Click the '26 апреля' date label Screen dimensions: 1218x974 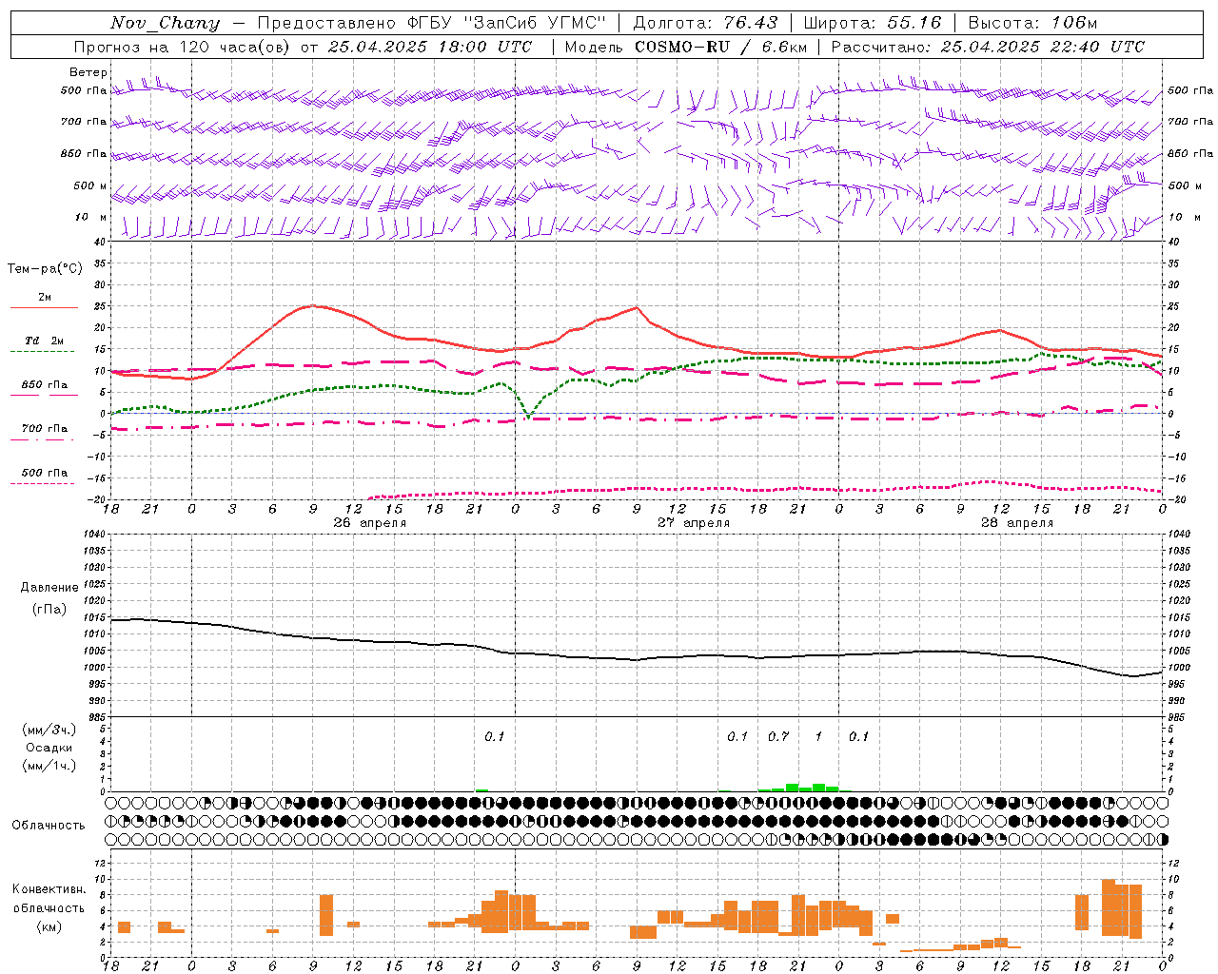coord(370,523)
